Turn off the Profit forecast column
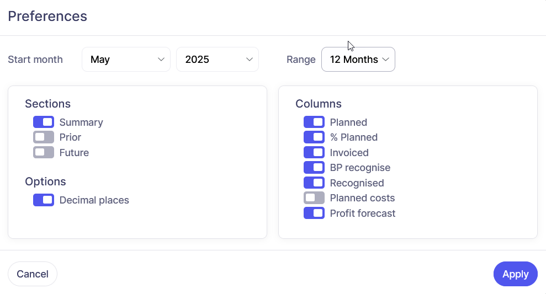Viewport: 546px width, 294px height. click(x=314, y=213)
